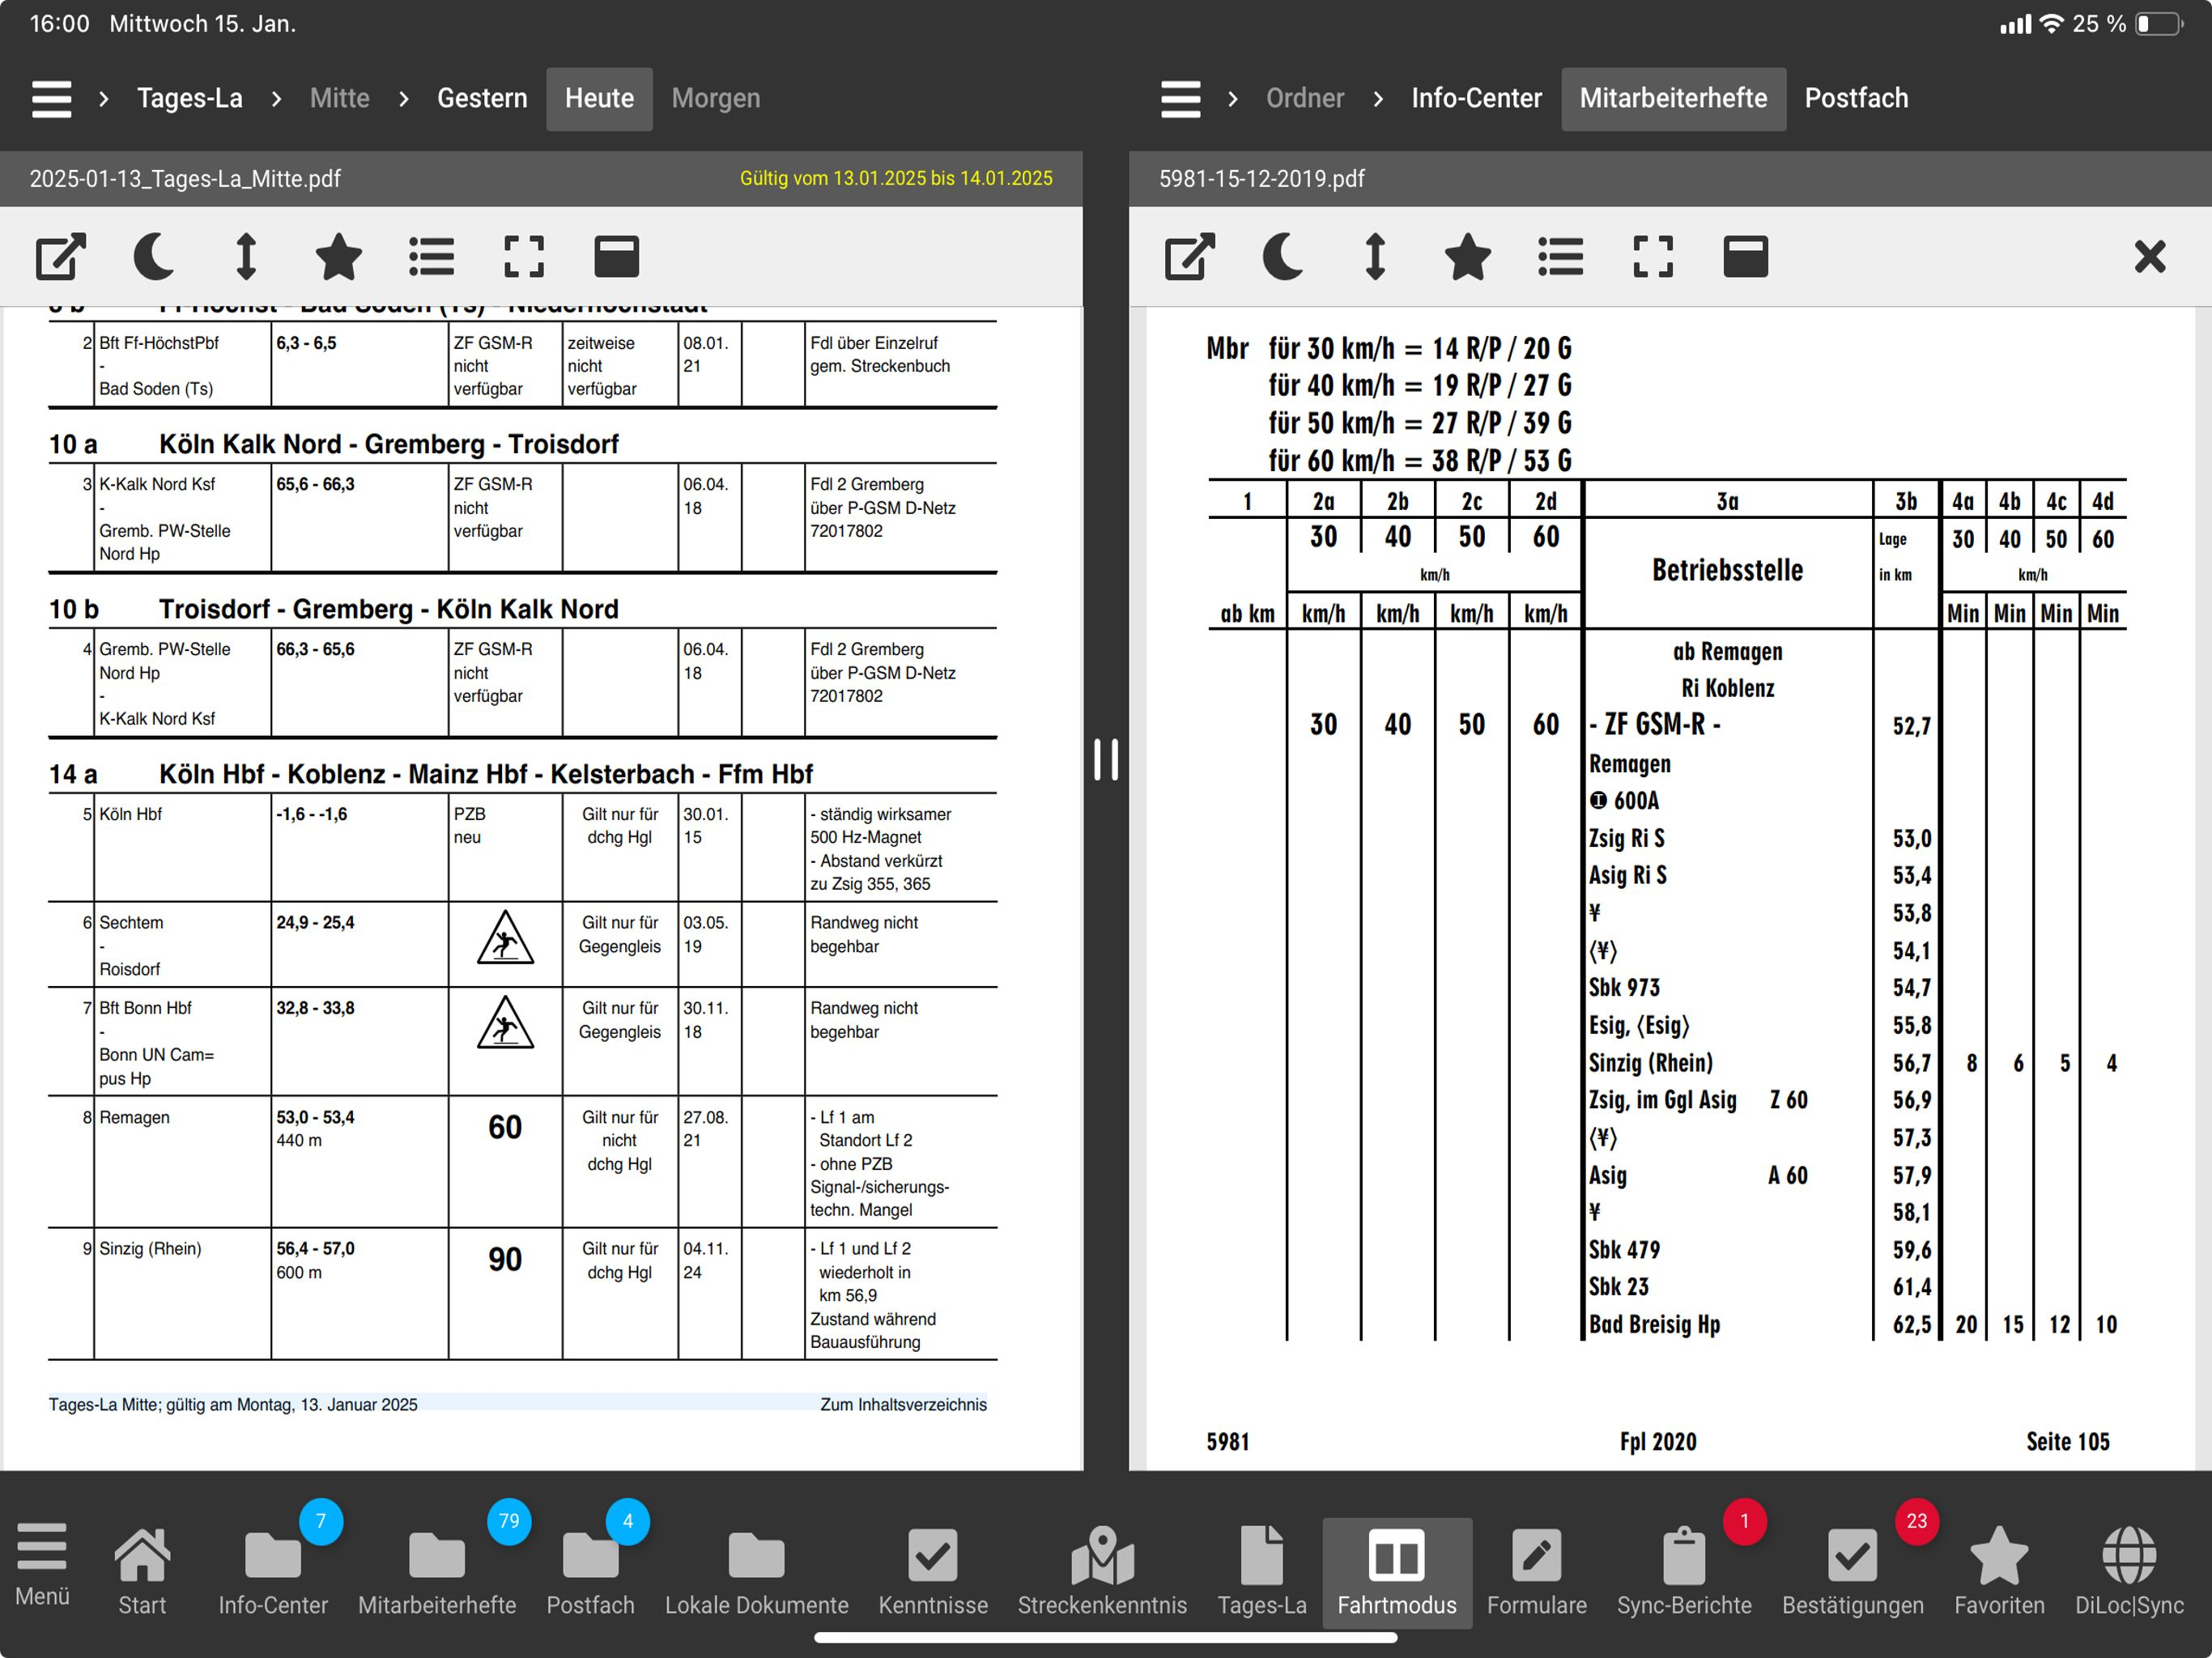This screenshot has width=2212, height=1658.
Task: Switch left PDF pane to fullscreen
Action: click(x=524, y=256)
